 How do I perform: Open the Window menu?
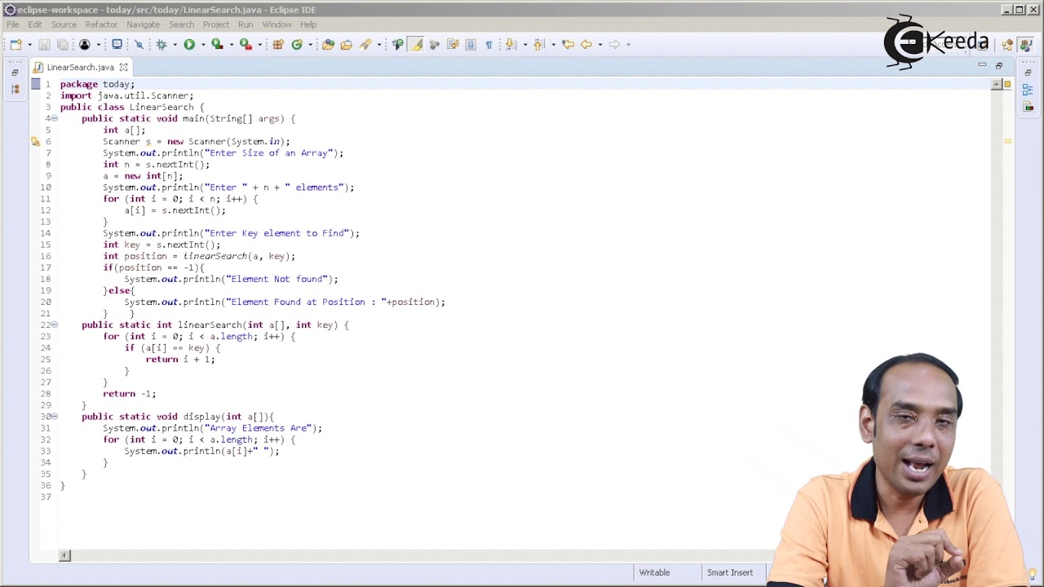276,24
